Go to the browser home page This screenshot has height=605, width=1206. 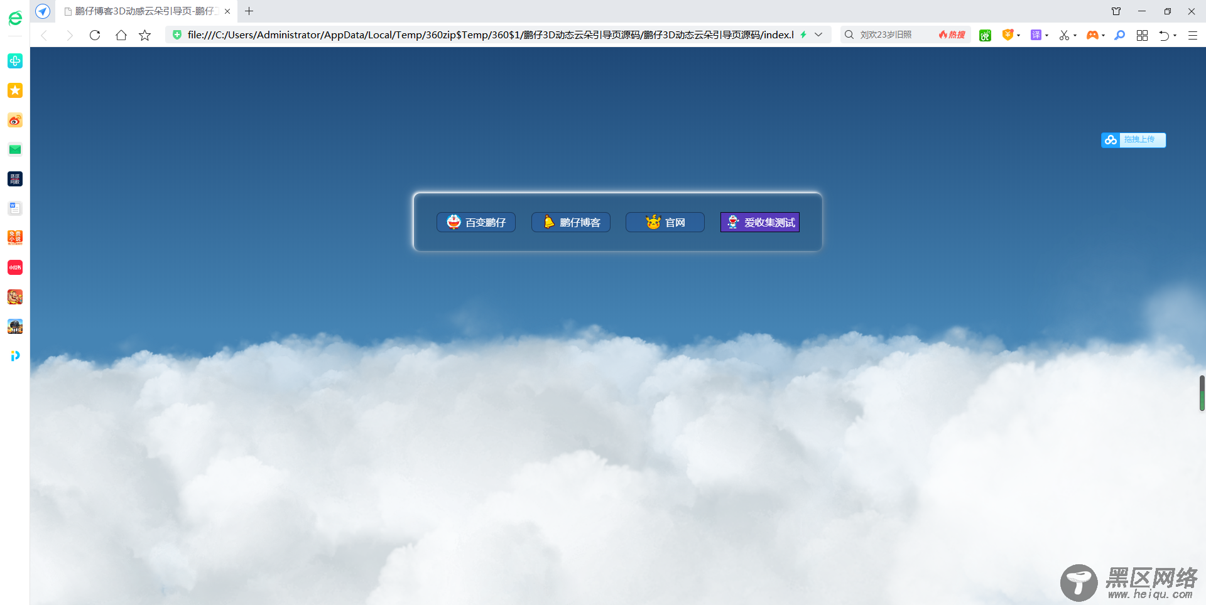[121, 35]
